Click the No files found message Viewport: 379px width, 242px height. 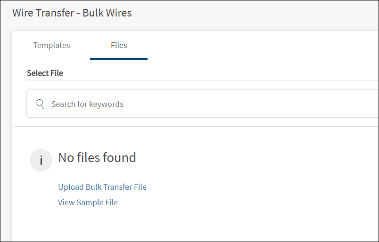coord(97,157)
